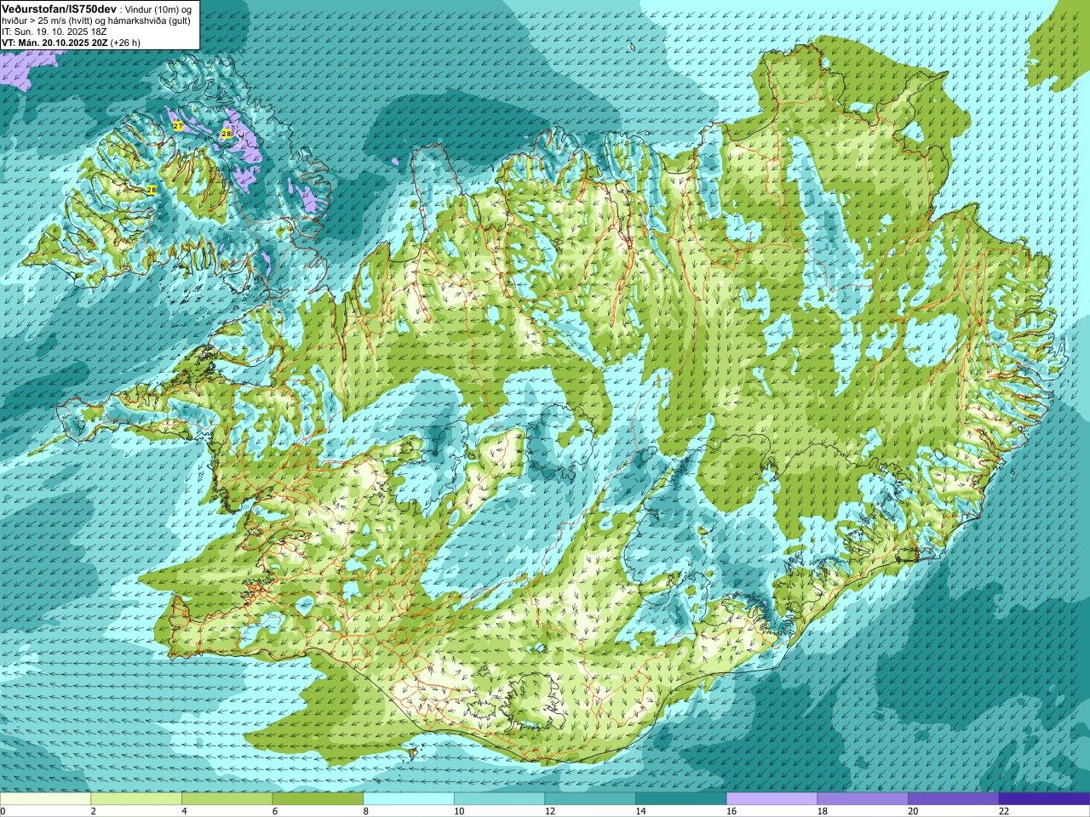Click the 'hámarkshviða (gult)' legend description text
This screenshot has height=817, width=1090.
point(148,20)
